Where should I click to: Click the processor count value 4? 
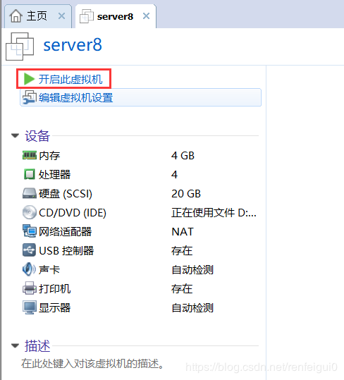(x=174, y=175)
